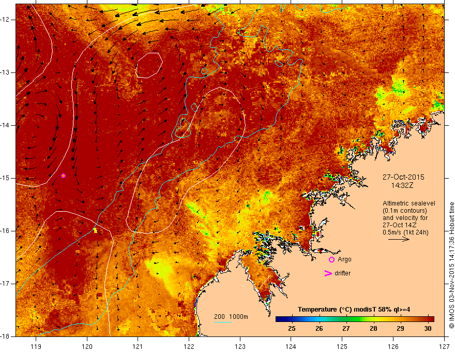
Task: Click the latitude axis label -14
Action: point(5,125)
